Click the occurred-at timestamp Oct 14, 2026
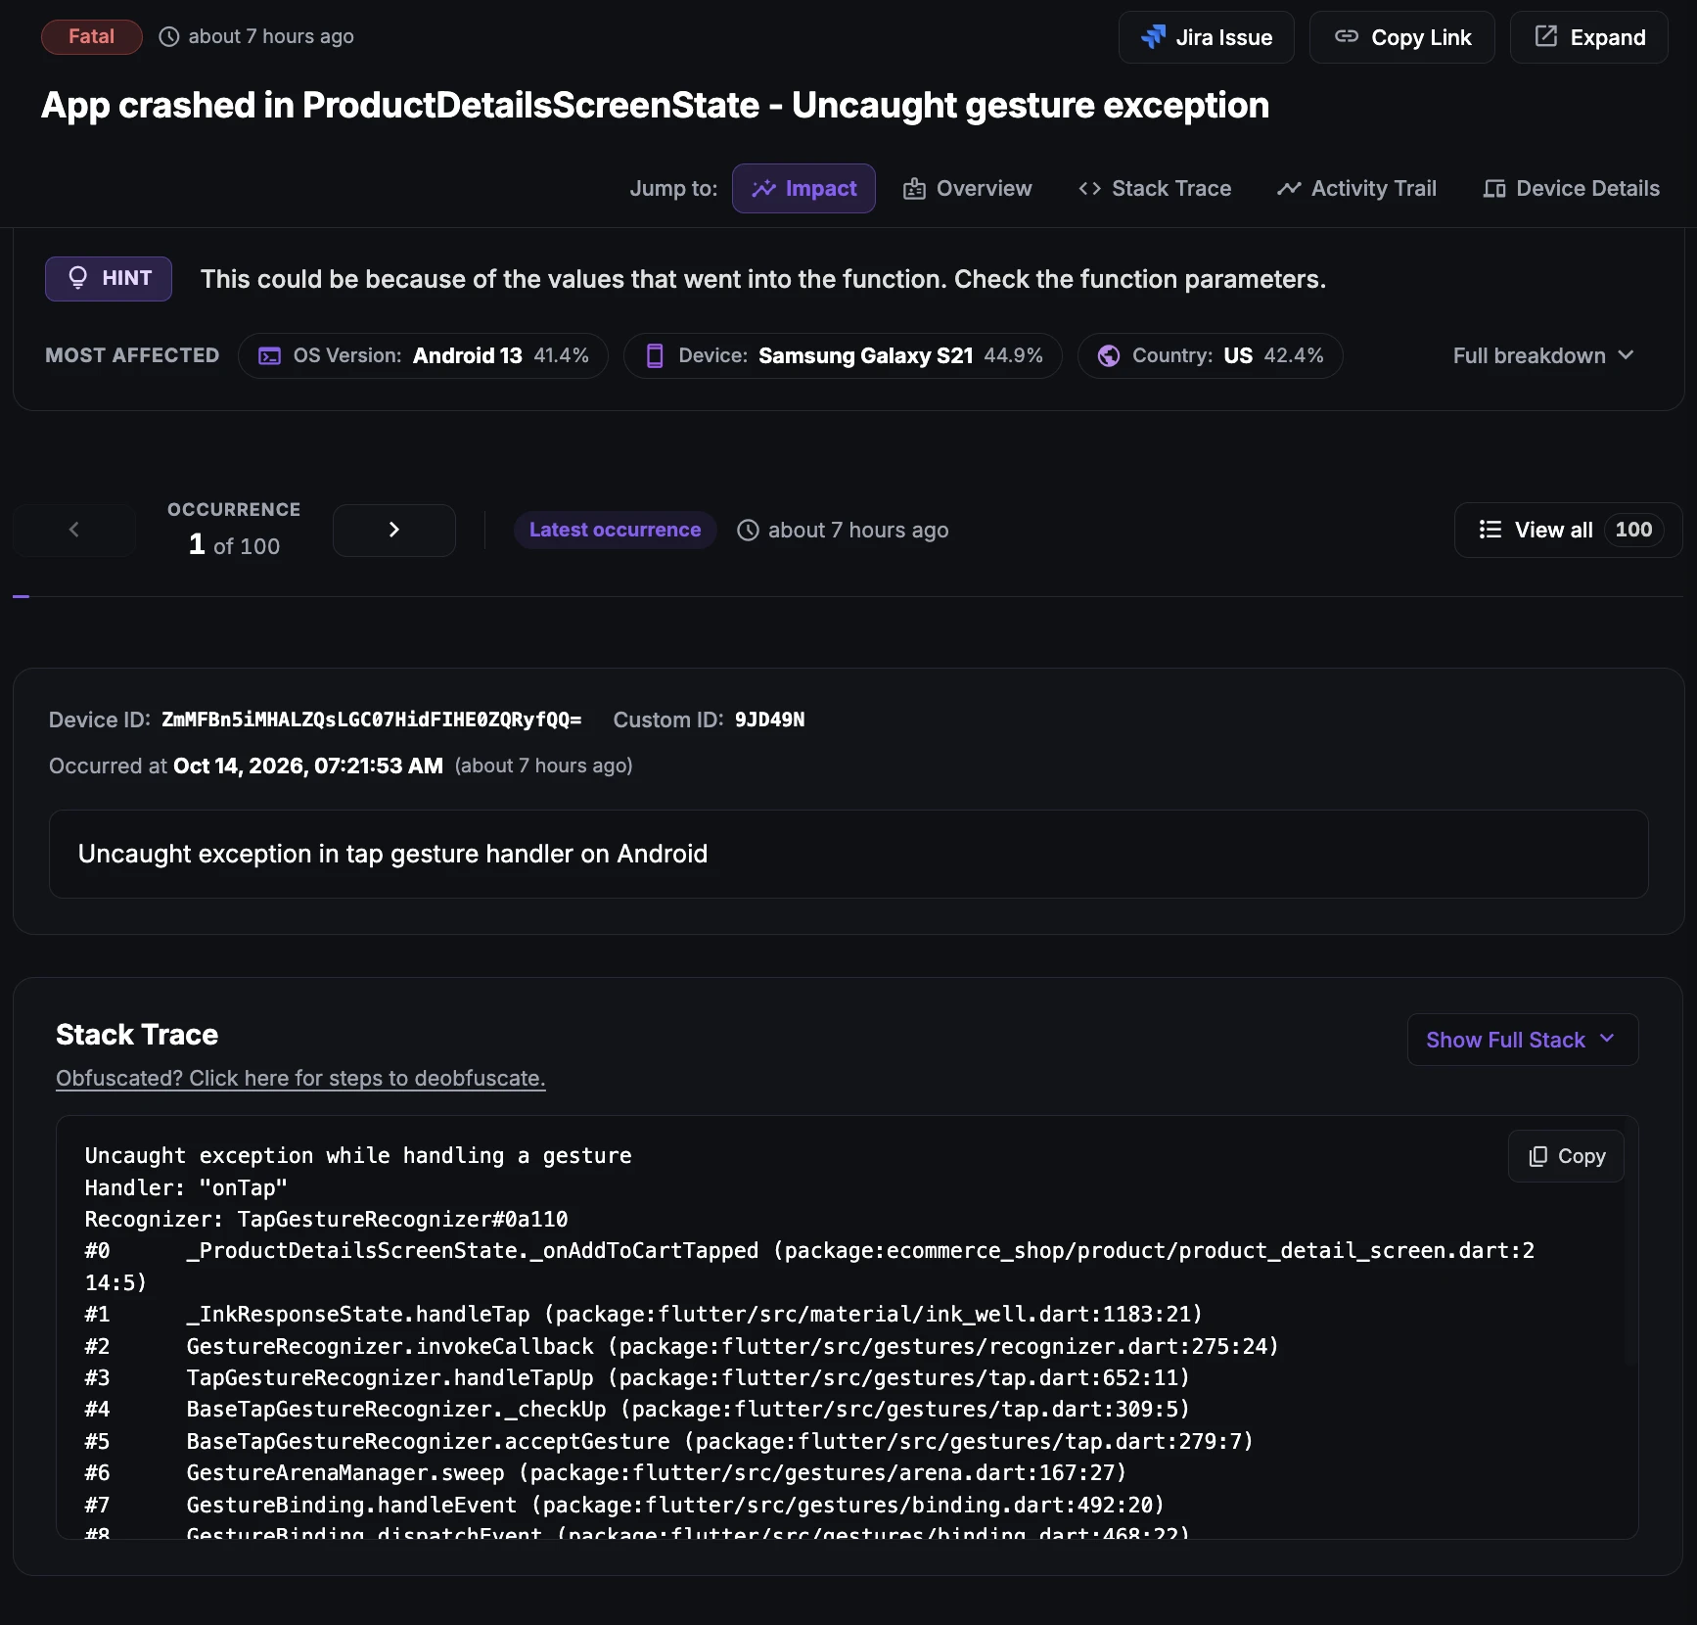Screen dimensions: 1697x1625 coord(308,766)
